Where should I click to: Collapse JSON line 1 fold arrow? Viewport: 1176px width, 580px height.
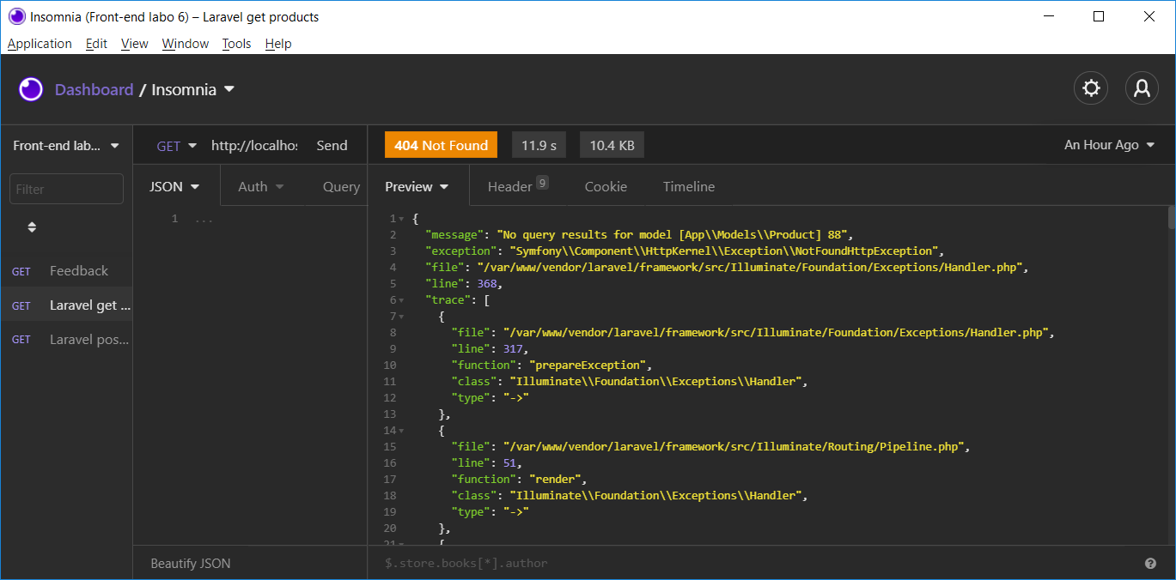click(x=401, y=219)
